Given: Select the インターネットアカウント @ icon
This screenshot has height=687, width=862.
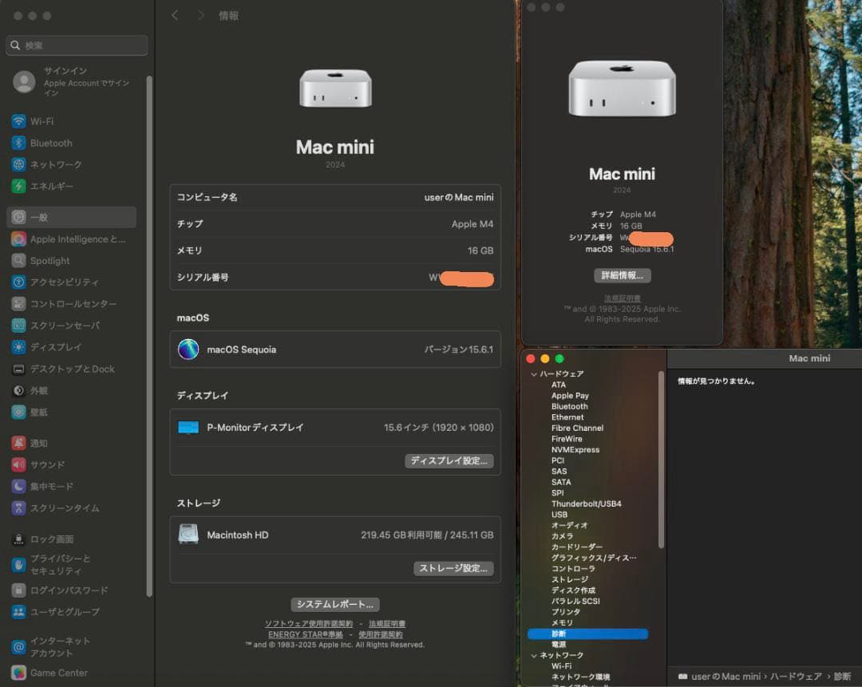Looking at the screenshot, I should [18, 647].
